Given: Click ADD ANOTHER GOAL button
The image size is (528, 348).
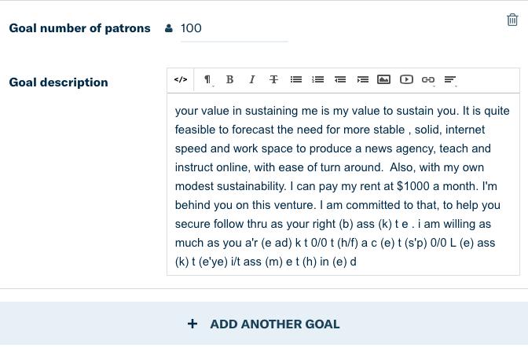Looking at the screenshot, I should click(x=264, y=324).
